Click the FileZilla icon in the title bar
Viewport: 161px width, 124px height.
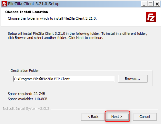[4, 4]
